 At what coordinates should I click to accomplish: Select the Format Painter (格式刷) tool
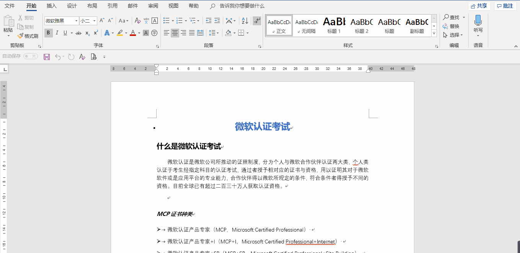[x=28, y=36]
